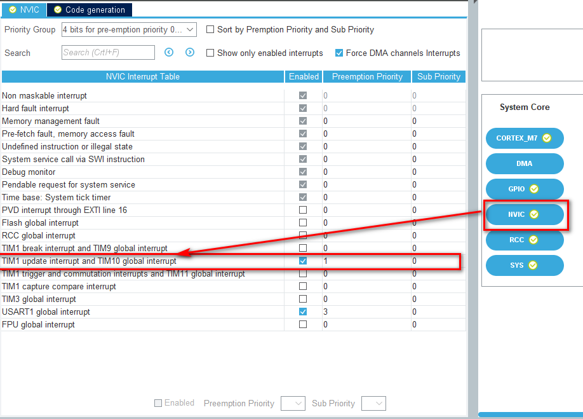The width and height of the screenshot is (583, 419).
Task: Click the Preemption Priority column header
Action: coord(367,77)
